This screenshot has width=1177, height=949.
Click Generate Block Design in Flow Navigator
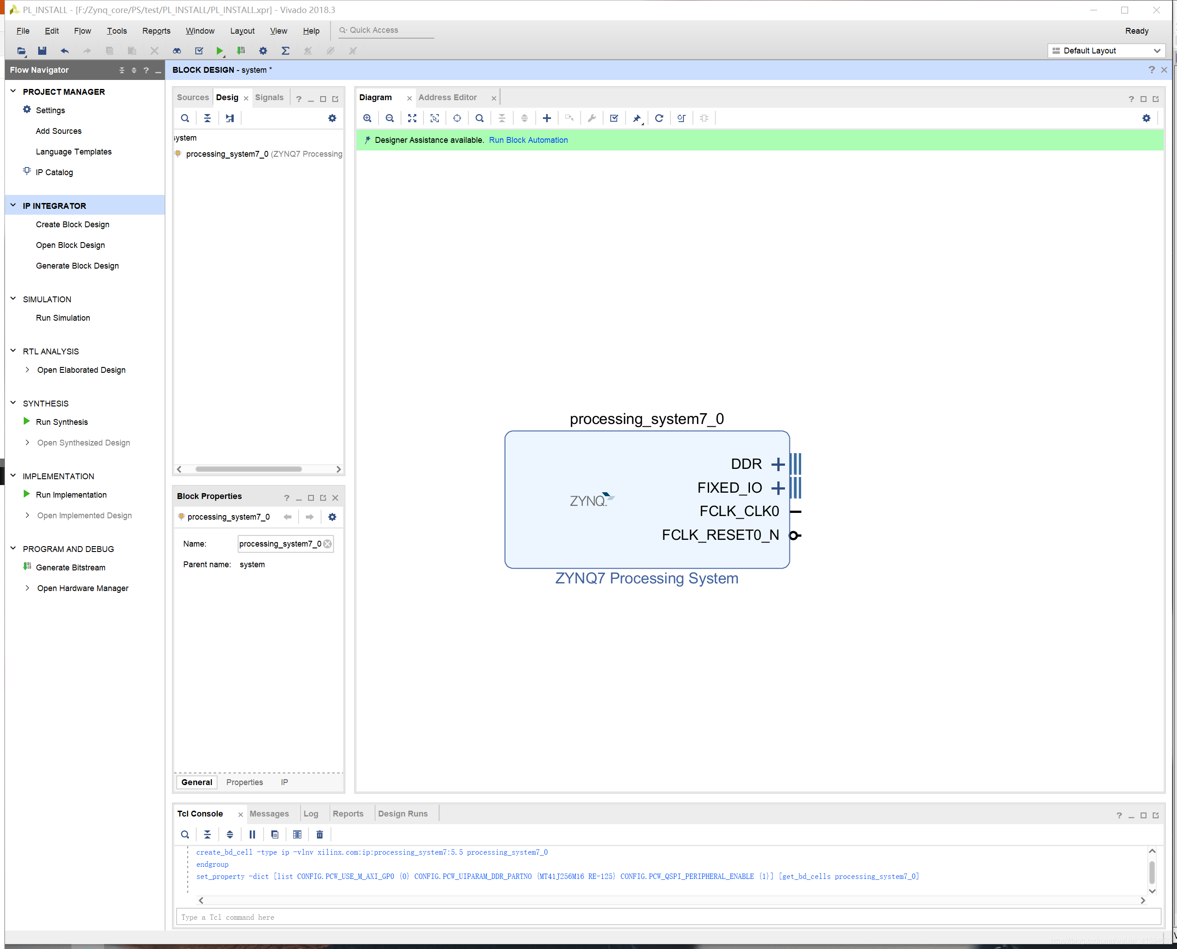[x=77, y=266]
